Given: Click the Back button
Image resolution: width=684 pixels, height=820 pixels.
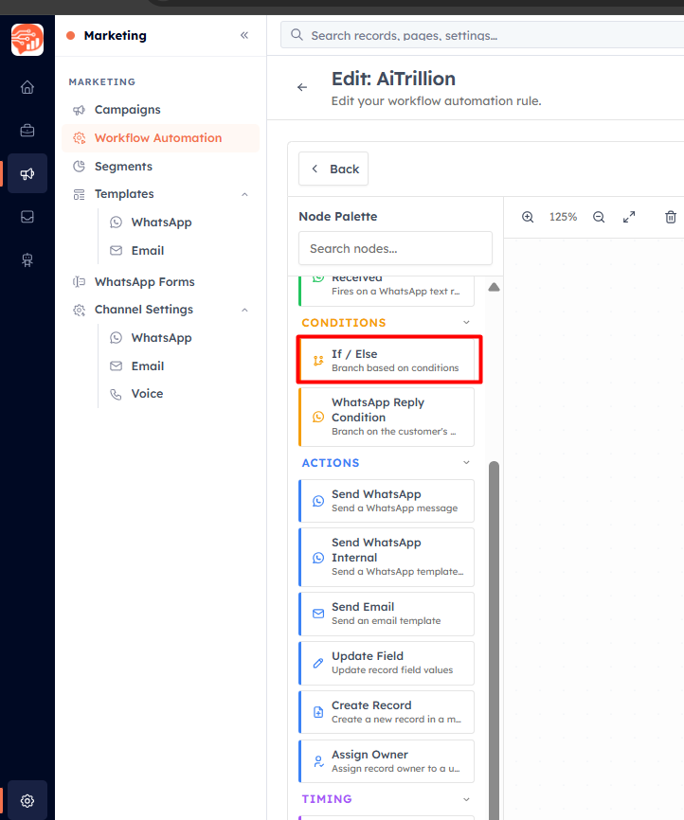Looking at the screenshot, I should [333, 169].
